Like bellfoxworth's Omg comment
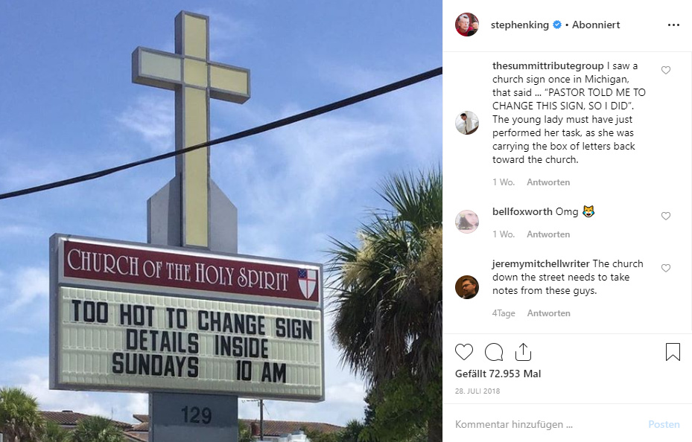Viewport: 692px width, 442px height. tap(665, 216)
